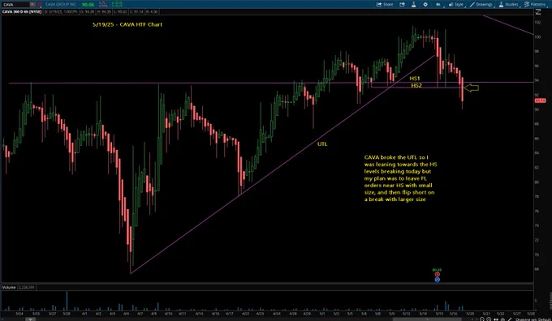The image size is (552, 321).
Task: Select the HS1 level label
Action: point(415,78)
